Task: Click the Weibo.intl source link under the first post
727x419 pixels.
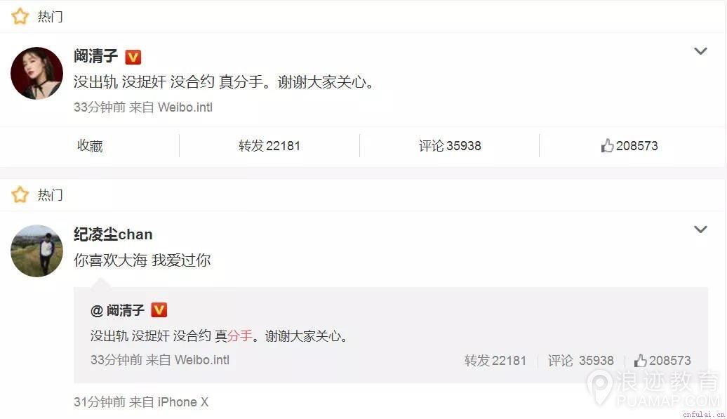Action: click(185, 107)
